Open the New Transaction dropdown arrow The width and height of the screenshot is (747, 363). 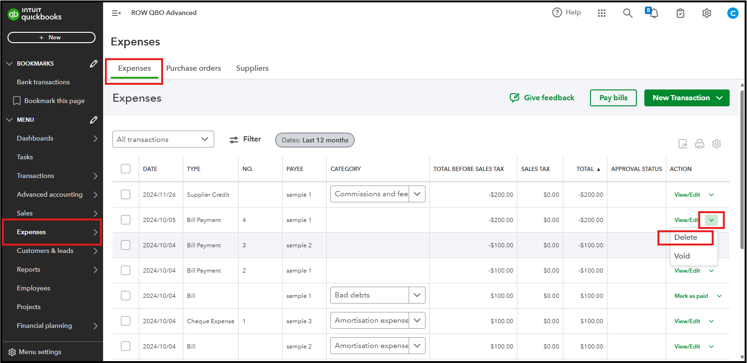point(719,98)
